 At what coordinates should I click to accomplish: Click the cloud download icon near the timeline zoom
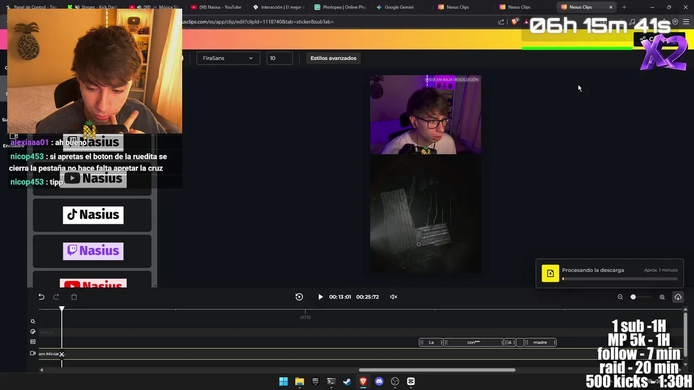[678, 297]
